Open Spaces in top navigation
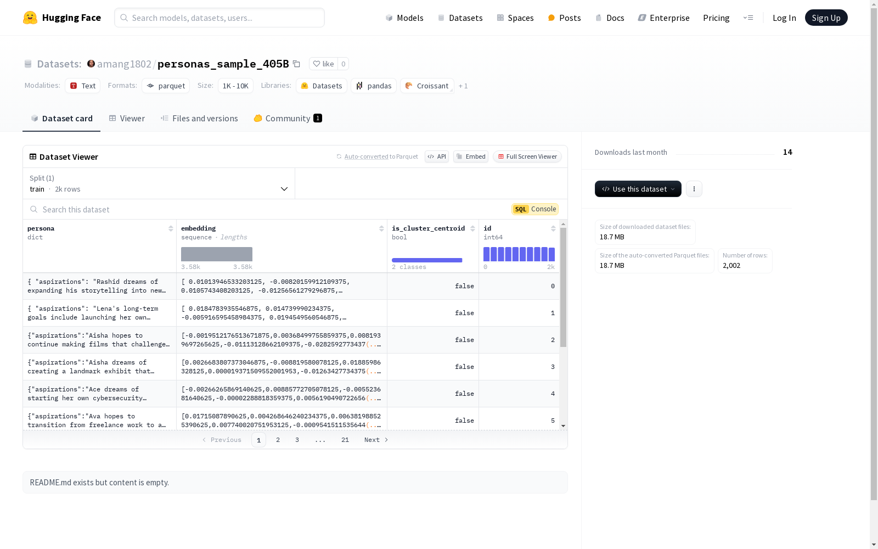Viewport: 878px width, 549px height. 515,18
